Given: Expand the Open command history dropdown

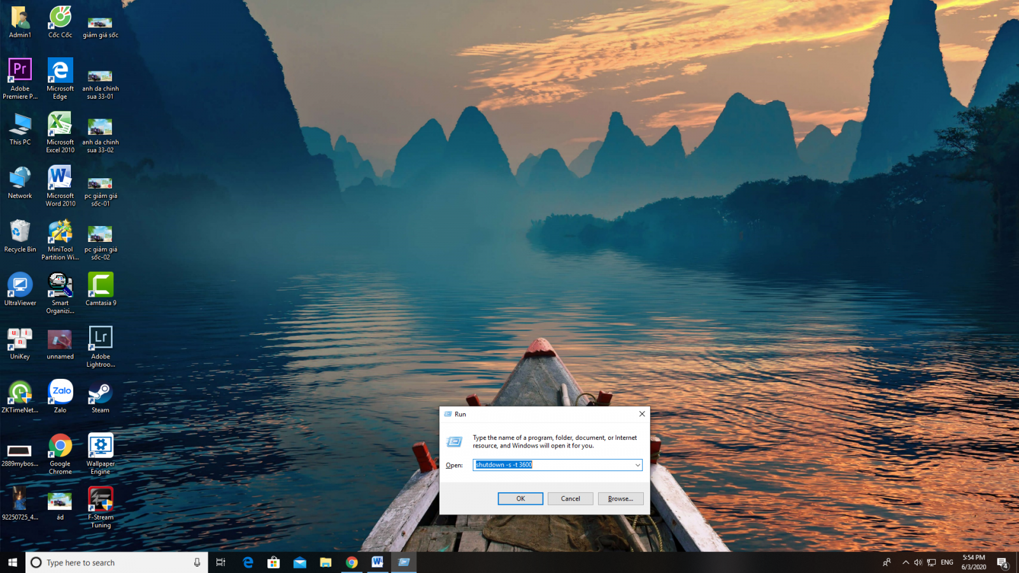Looking at the screenshot, I should (x=637, y=465).
